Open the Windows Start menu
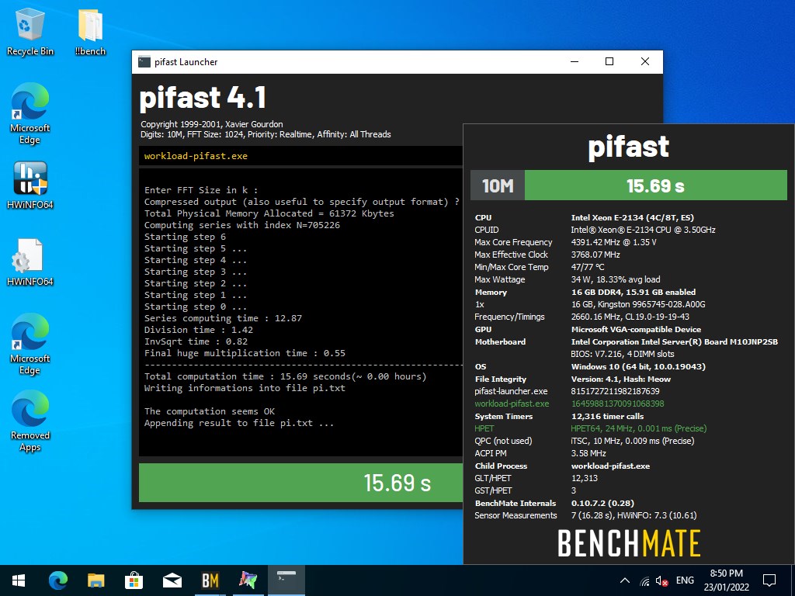This screenshot has height=596, width=795. point(19,580)
